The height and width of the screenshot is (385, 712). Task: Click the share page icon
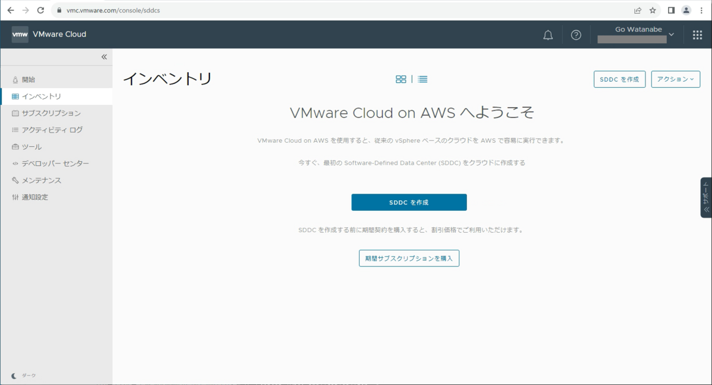pyautogui.click(x=638, y=10)
